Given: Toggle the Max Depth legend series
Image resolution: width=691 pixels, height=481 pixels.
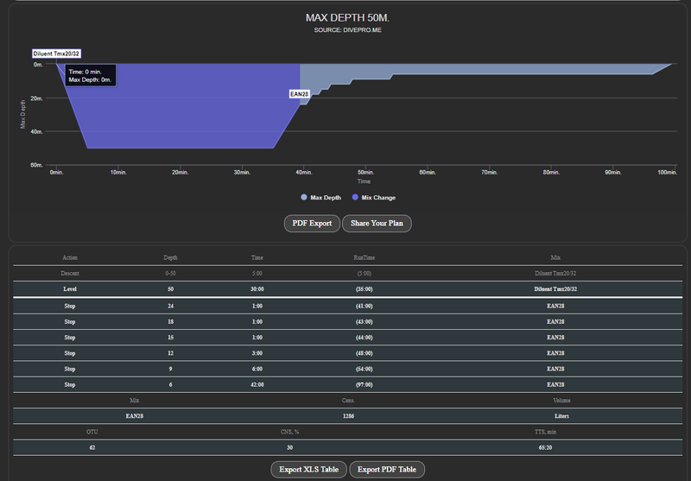Looking at the screenshot, I should click(325, 198).
